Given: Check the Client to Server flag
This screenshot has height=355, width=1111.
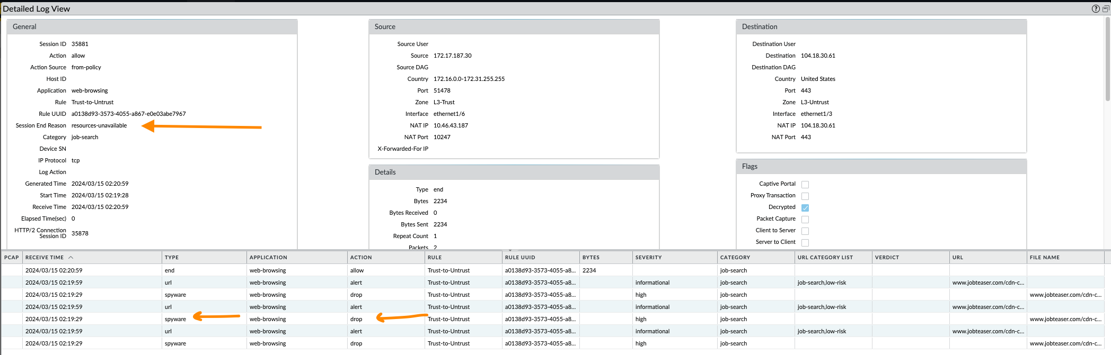Looking at the screenshot, I should (805, 231).
